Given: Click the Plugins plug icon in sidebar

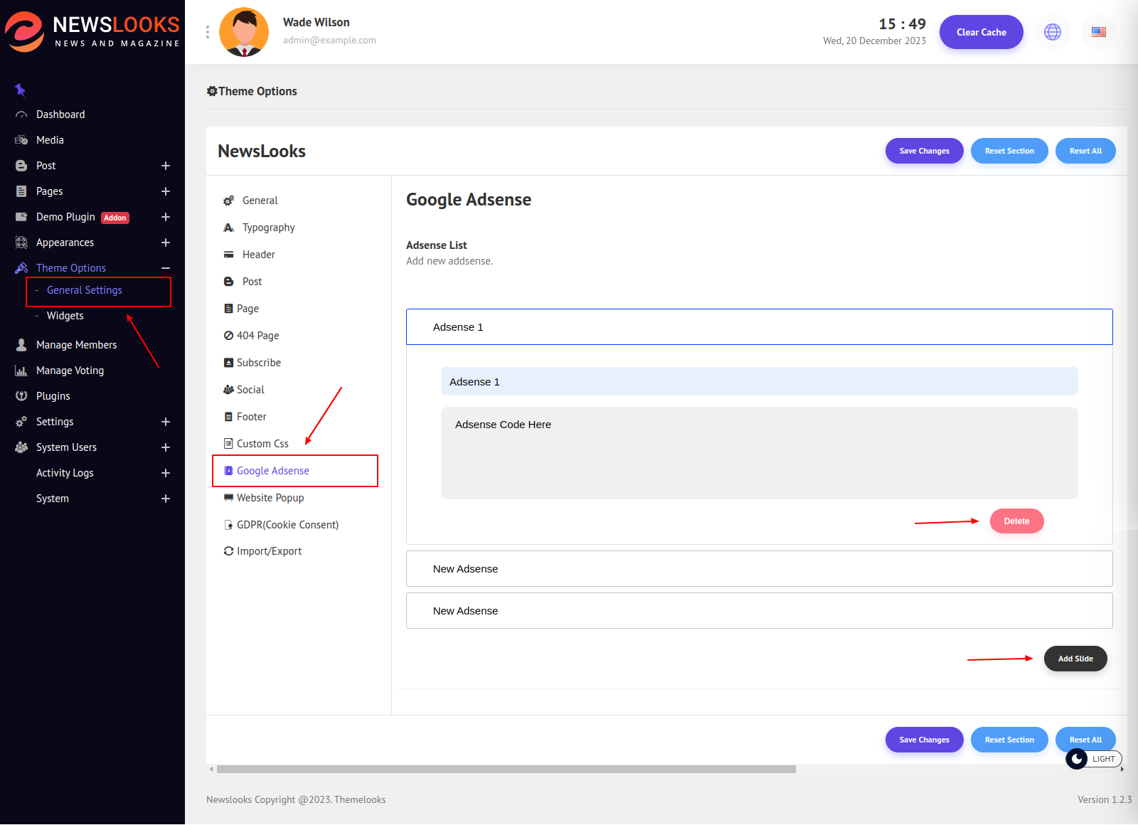Looking at the screenshot, I should (x=21, y=396).
